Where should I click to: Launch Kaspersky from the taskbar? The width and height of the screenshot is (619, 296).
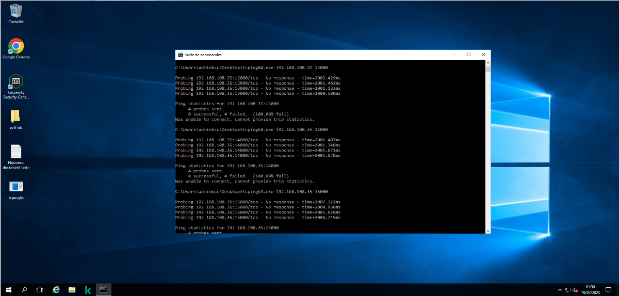88,290
